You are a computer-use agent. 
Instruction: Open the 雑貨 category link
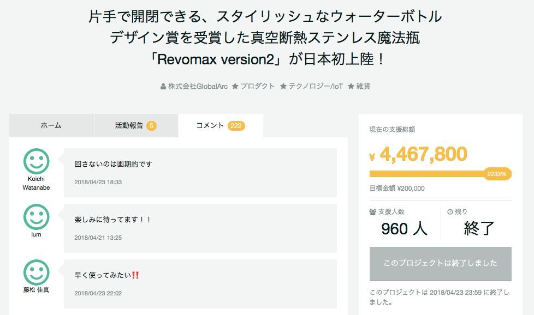coord(363,86)
